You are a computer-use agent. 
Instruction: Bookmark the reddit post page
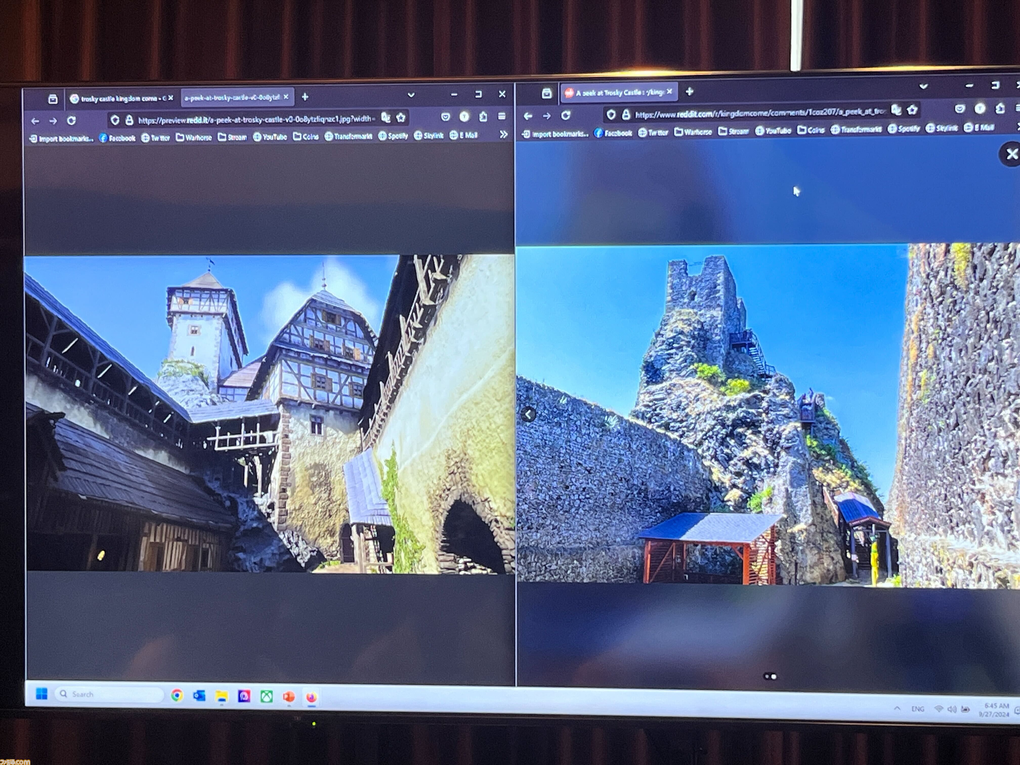tap(912, 109)
